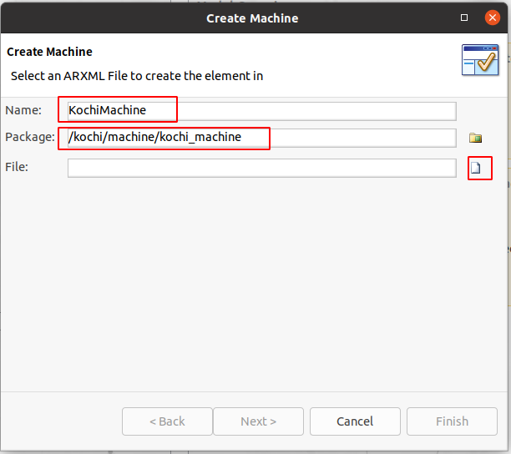
Task: Click the Cancel button
Action: tap(355, 421)
